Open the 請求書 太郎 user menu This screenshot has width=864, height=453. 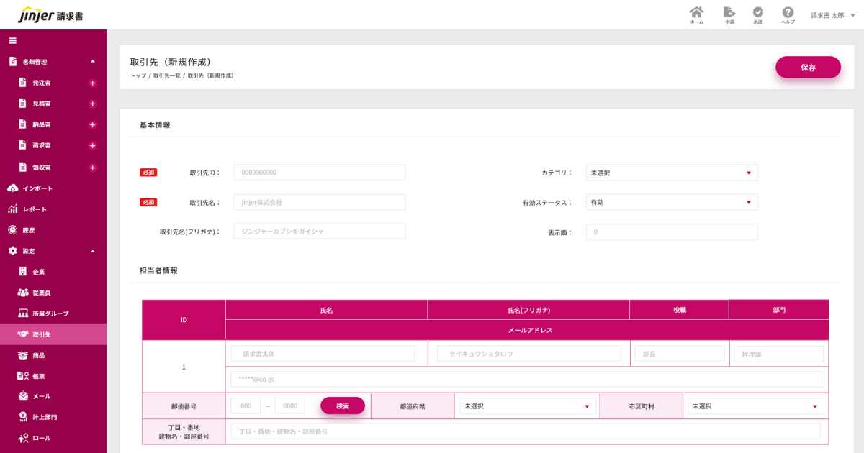click(832, 15)
